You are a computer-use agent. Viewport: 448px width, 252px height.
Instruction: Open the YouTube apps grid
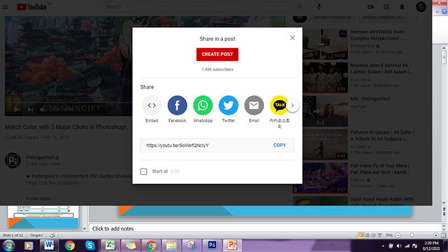[386, 7]
